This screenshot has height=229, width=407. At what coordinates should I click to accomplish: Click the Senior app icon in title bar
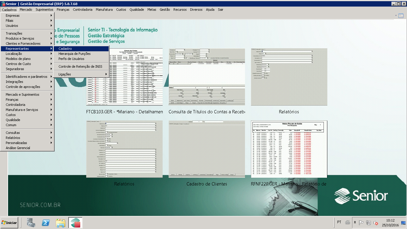pyautogui.click(x=3, y=4)
